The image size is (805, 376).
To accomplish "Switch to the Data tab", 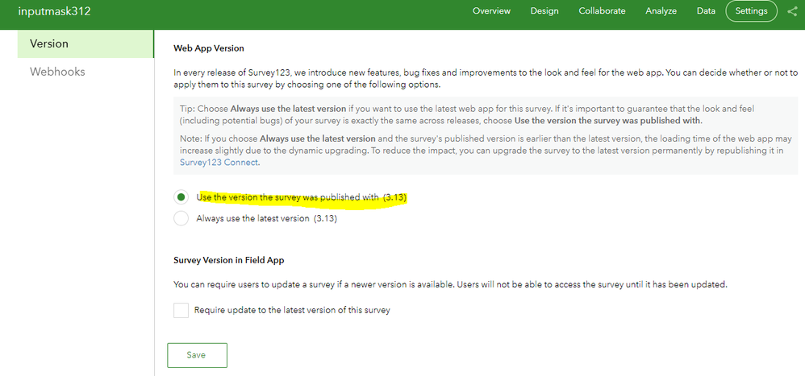I will (x=706, y=10).
